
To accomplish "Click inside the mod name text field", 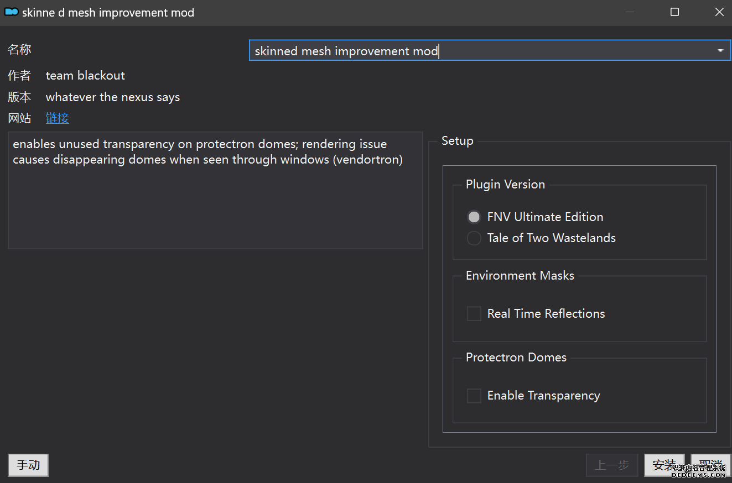I will click(481, 51).
